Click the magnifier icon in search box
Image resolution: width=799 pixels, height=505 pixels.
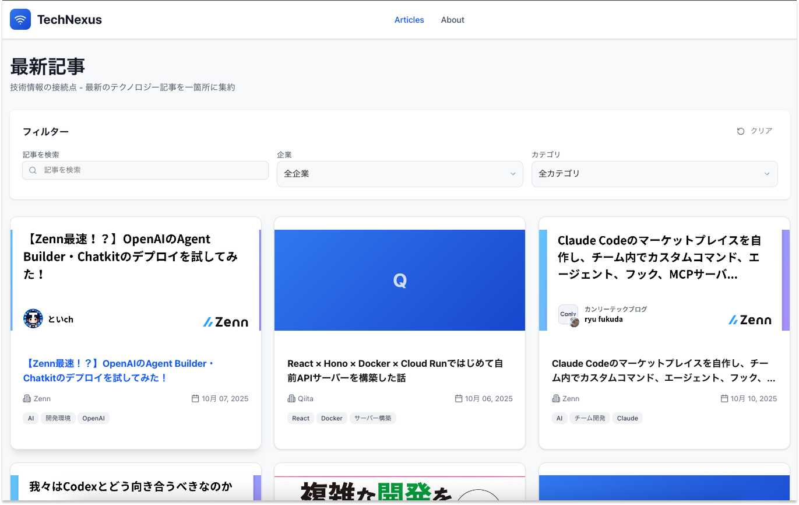pyautogui.click(x=33, y=170)
